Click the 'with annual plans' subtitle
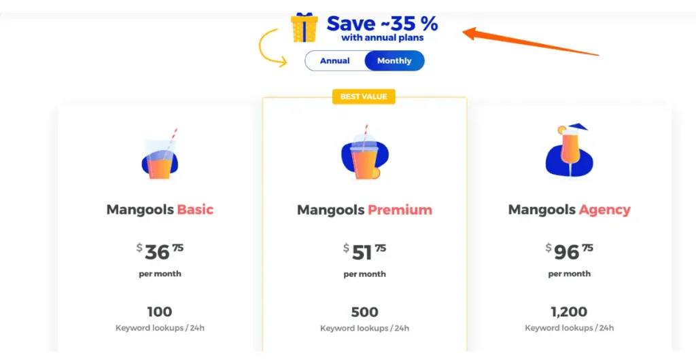Screen dimensions: 696x364 coord(382,39)
